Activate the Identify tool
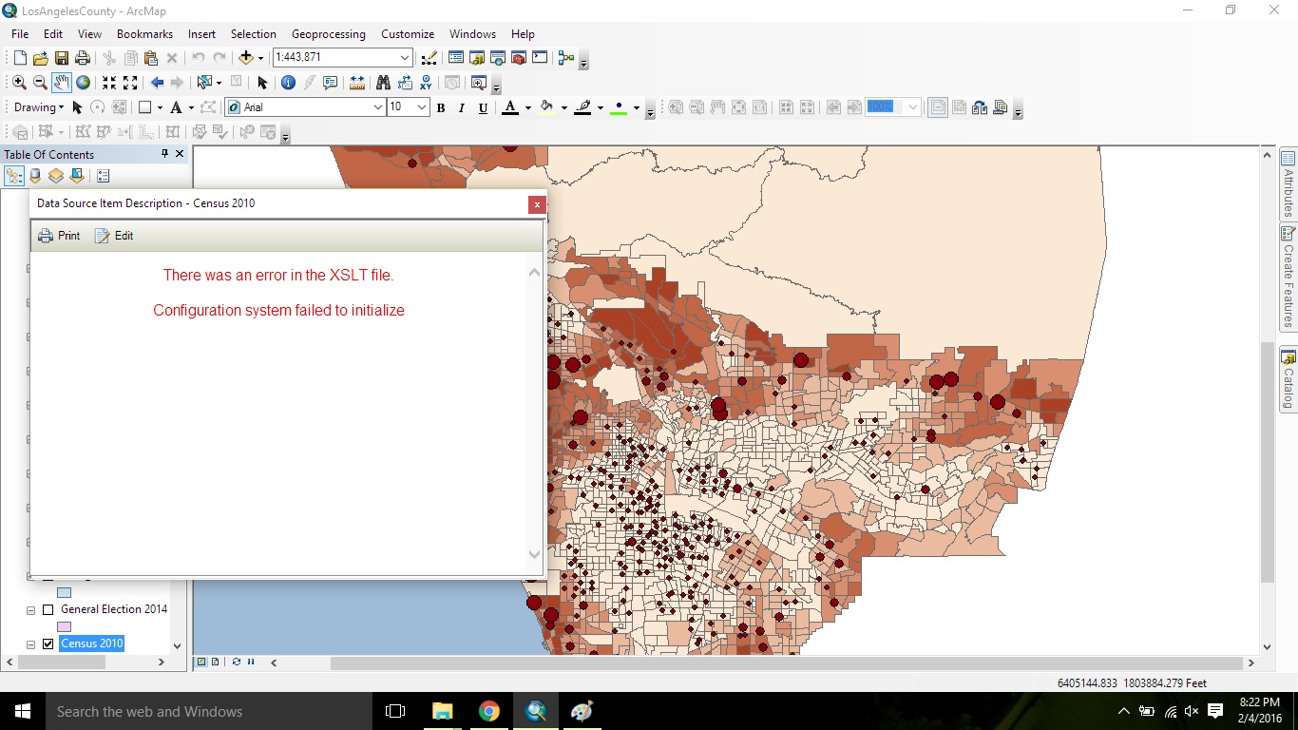Image resolution: width=1298 pixels, height=730 pixels. 288,83
